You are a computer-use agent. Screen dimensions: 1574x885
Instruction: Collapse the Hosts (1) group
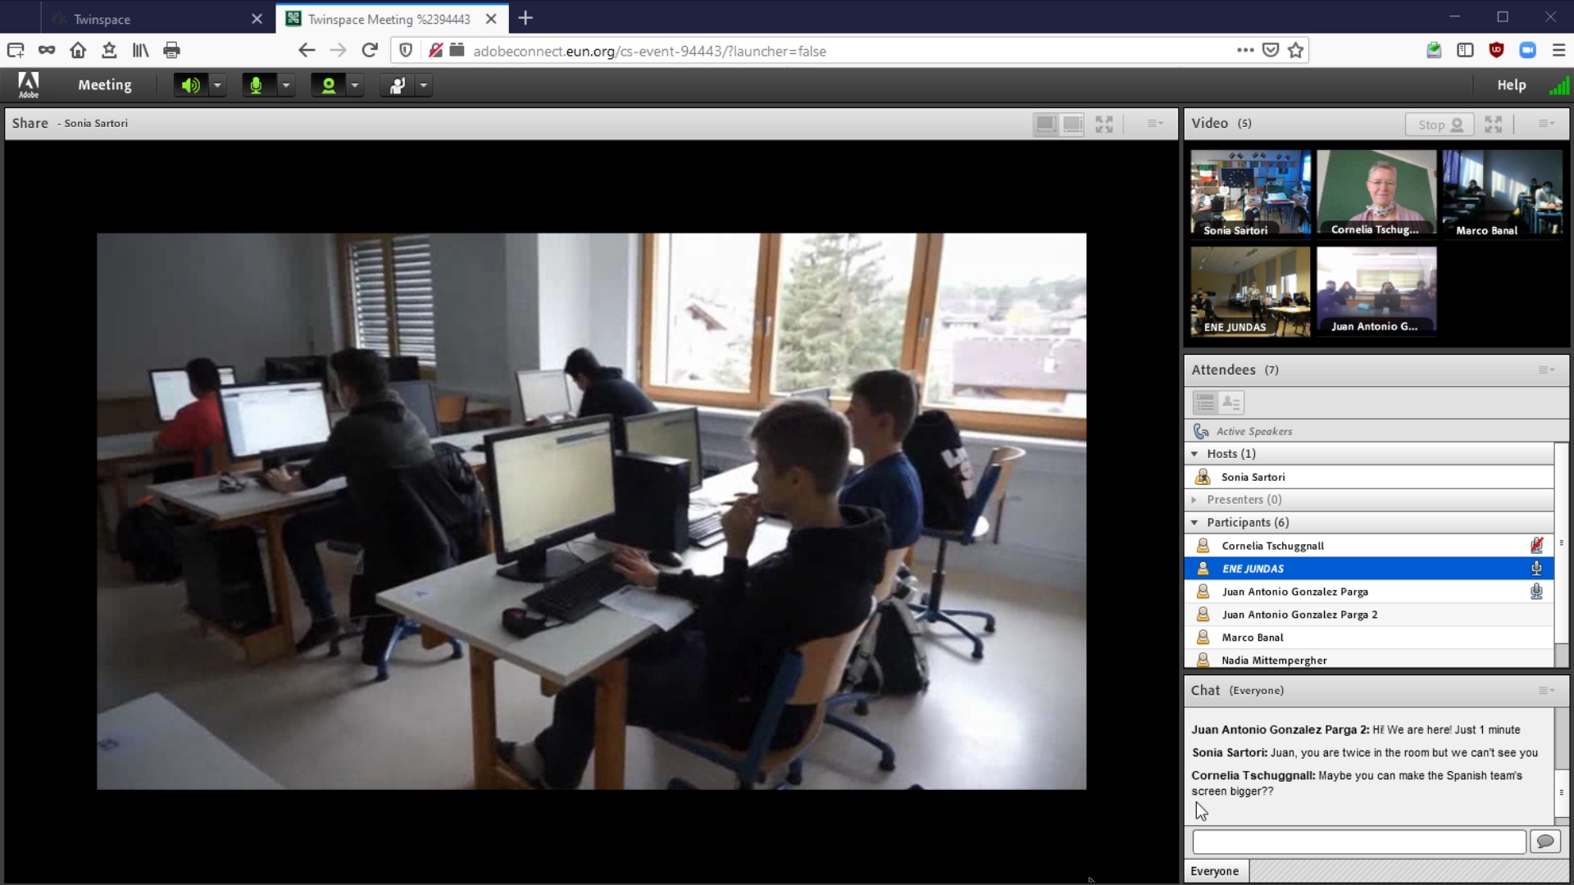pyautogui.click(x=1194, y=454)
